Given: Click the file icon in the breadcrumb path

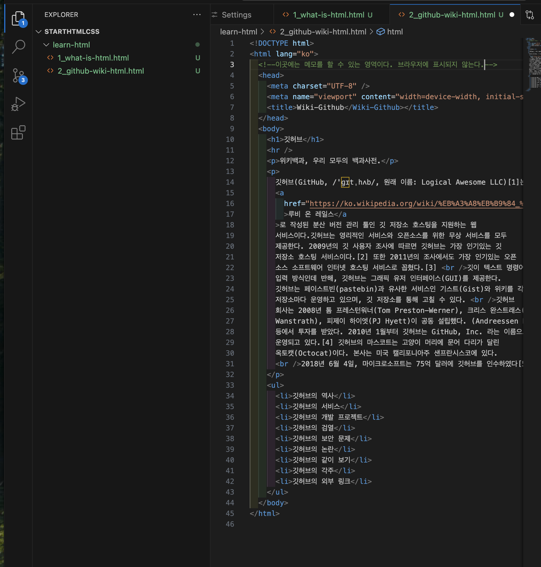Looking at the screenshot, I should point(273,31).
